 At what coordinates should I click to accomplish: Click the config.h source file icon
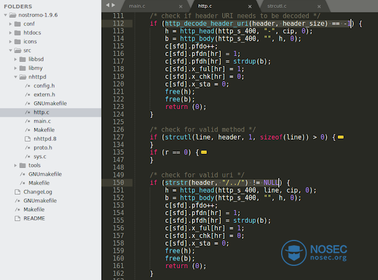point(28,86)
